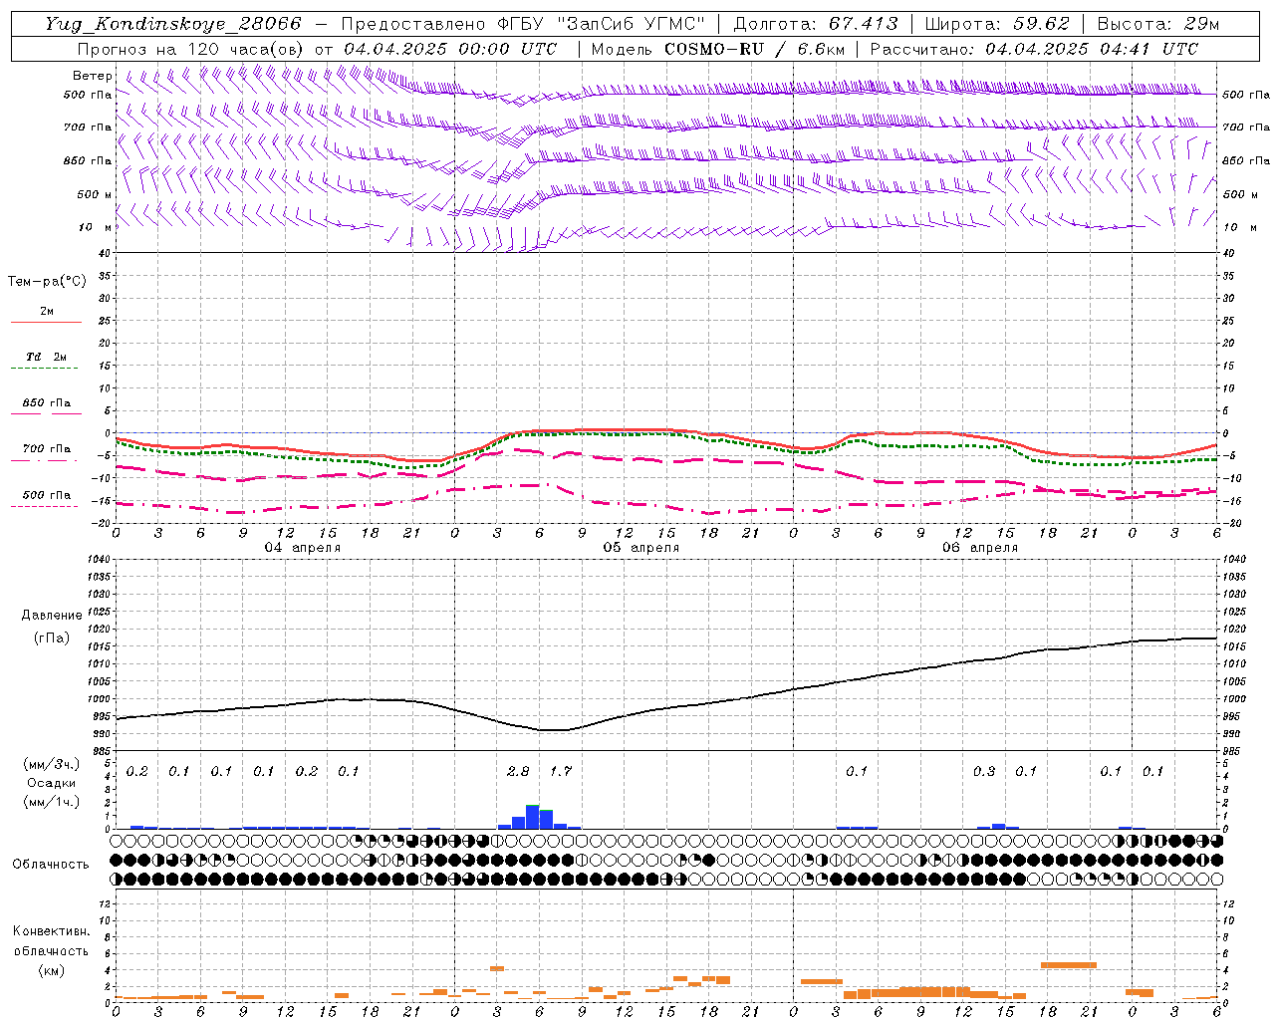
Task: Click the 06 апреля date label
Action: coord(980,547)
